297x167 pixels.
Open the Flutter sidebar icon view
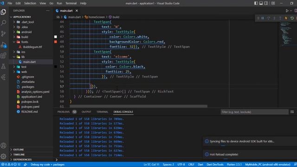(3, 77)
